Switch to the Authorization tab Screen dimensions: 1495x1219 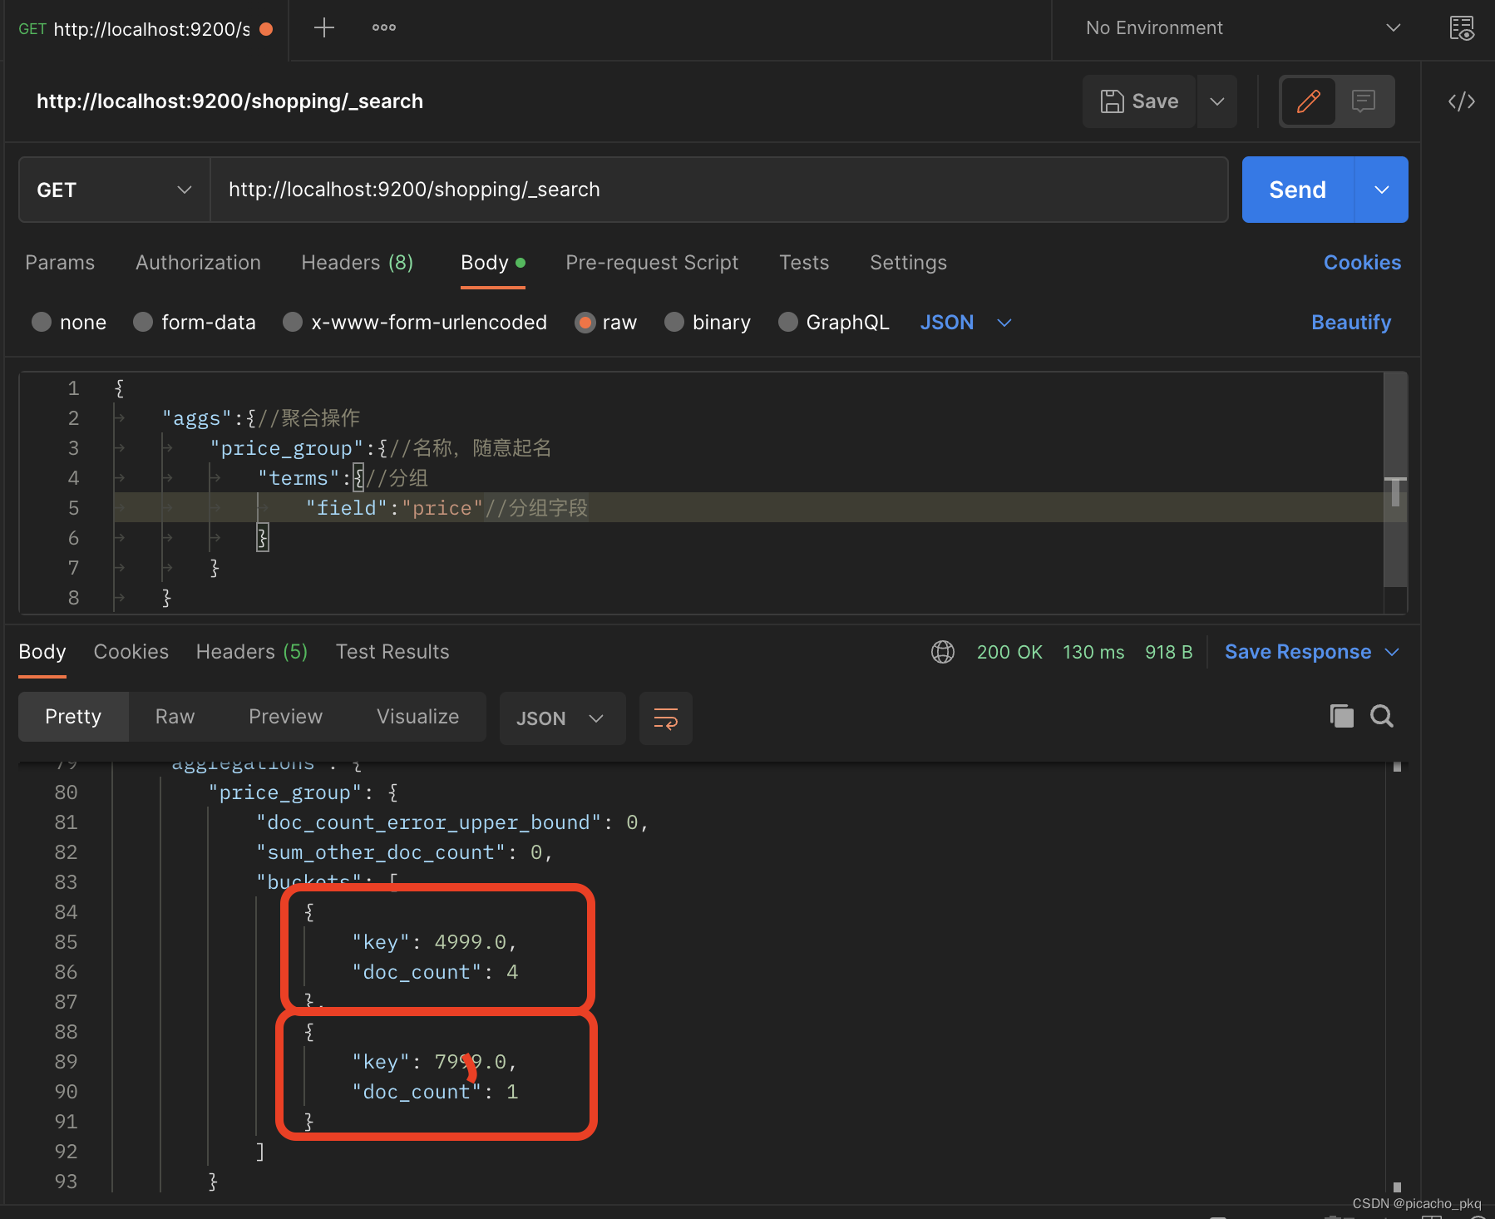click(x=198, y=263)
